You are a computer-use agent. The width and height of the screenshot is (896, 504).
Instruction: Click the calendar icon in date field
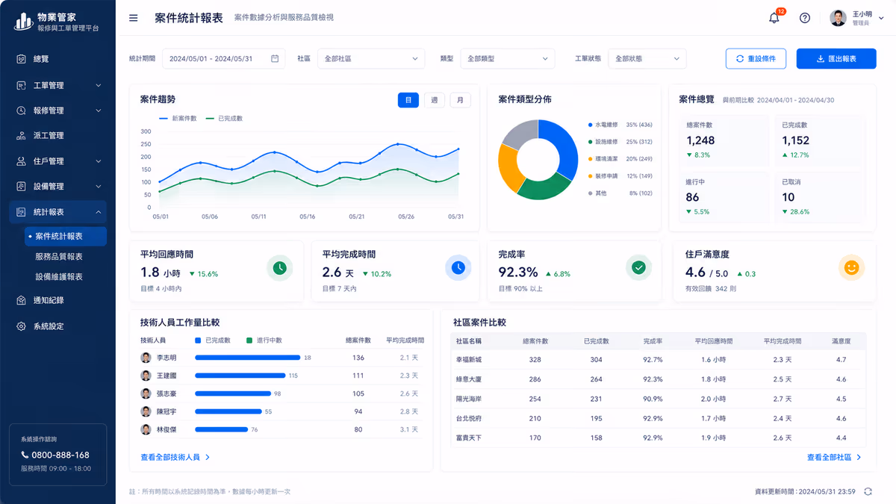pyautogui.click(x=275, y=58)
